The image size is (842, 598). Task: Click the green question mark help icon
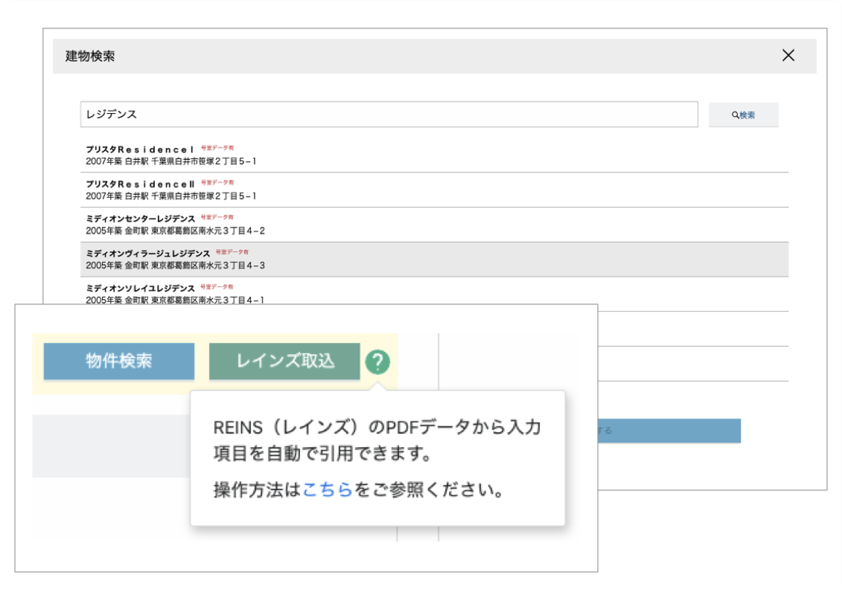[378, 362]
